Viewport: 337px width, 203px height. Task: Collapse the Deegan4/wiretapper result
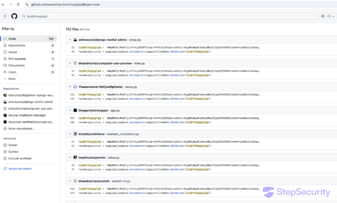coord(70,110)
